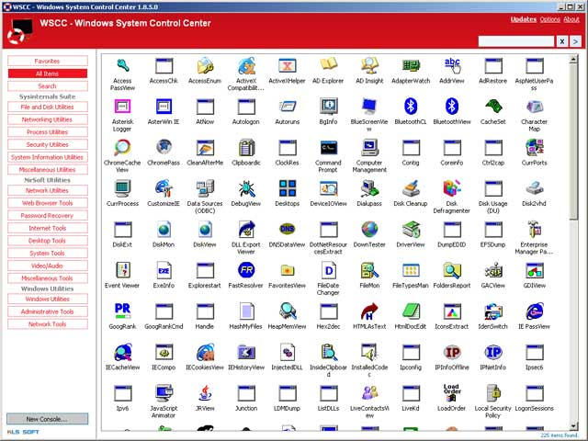Launch IconsExtract icon
The image size is (588, 441).
click(452, 311)
